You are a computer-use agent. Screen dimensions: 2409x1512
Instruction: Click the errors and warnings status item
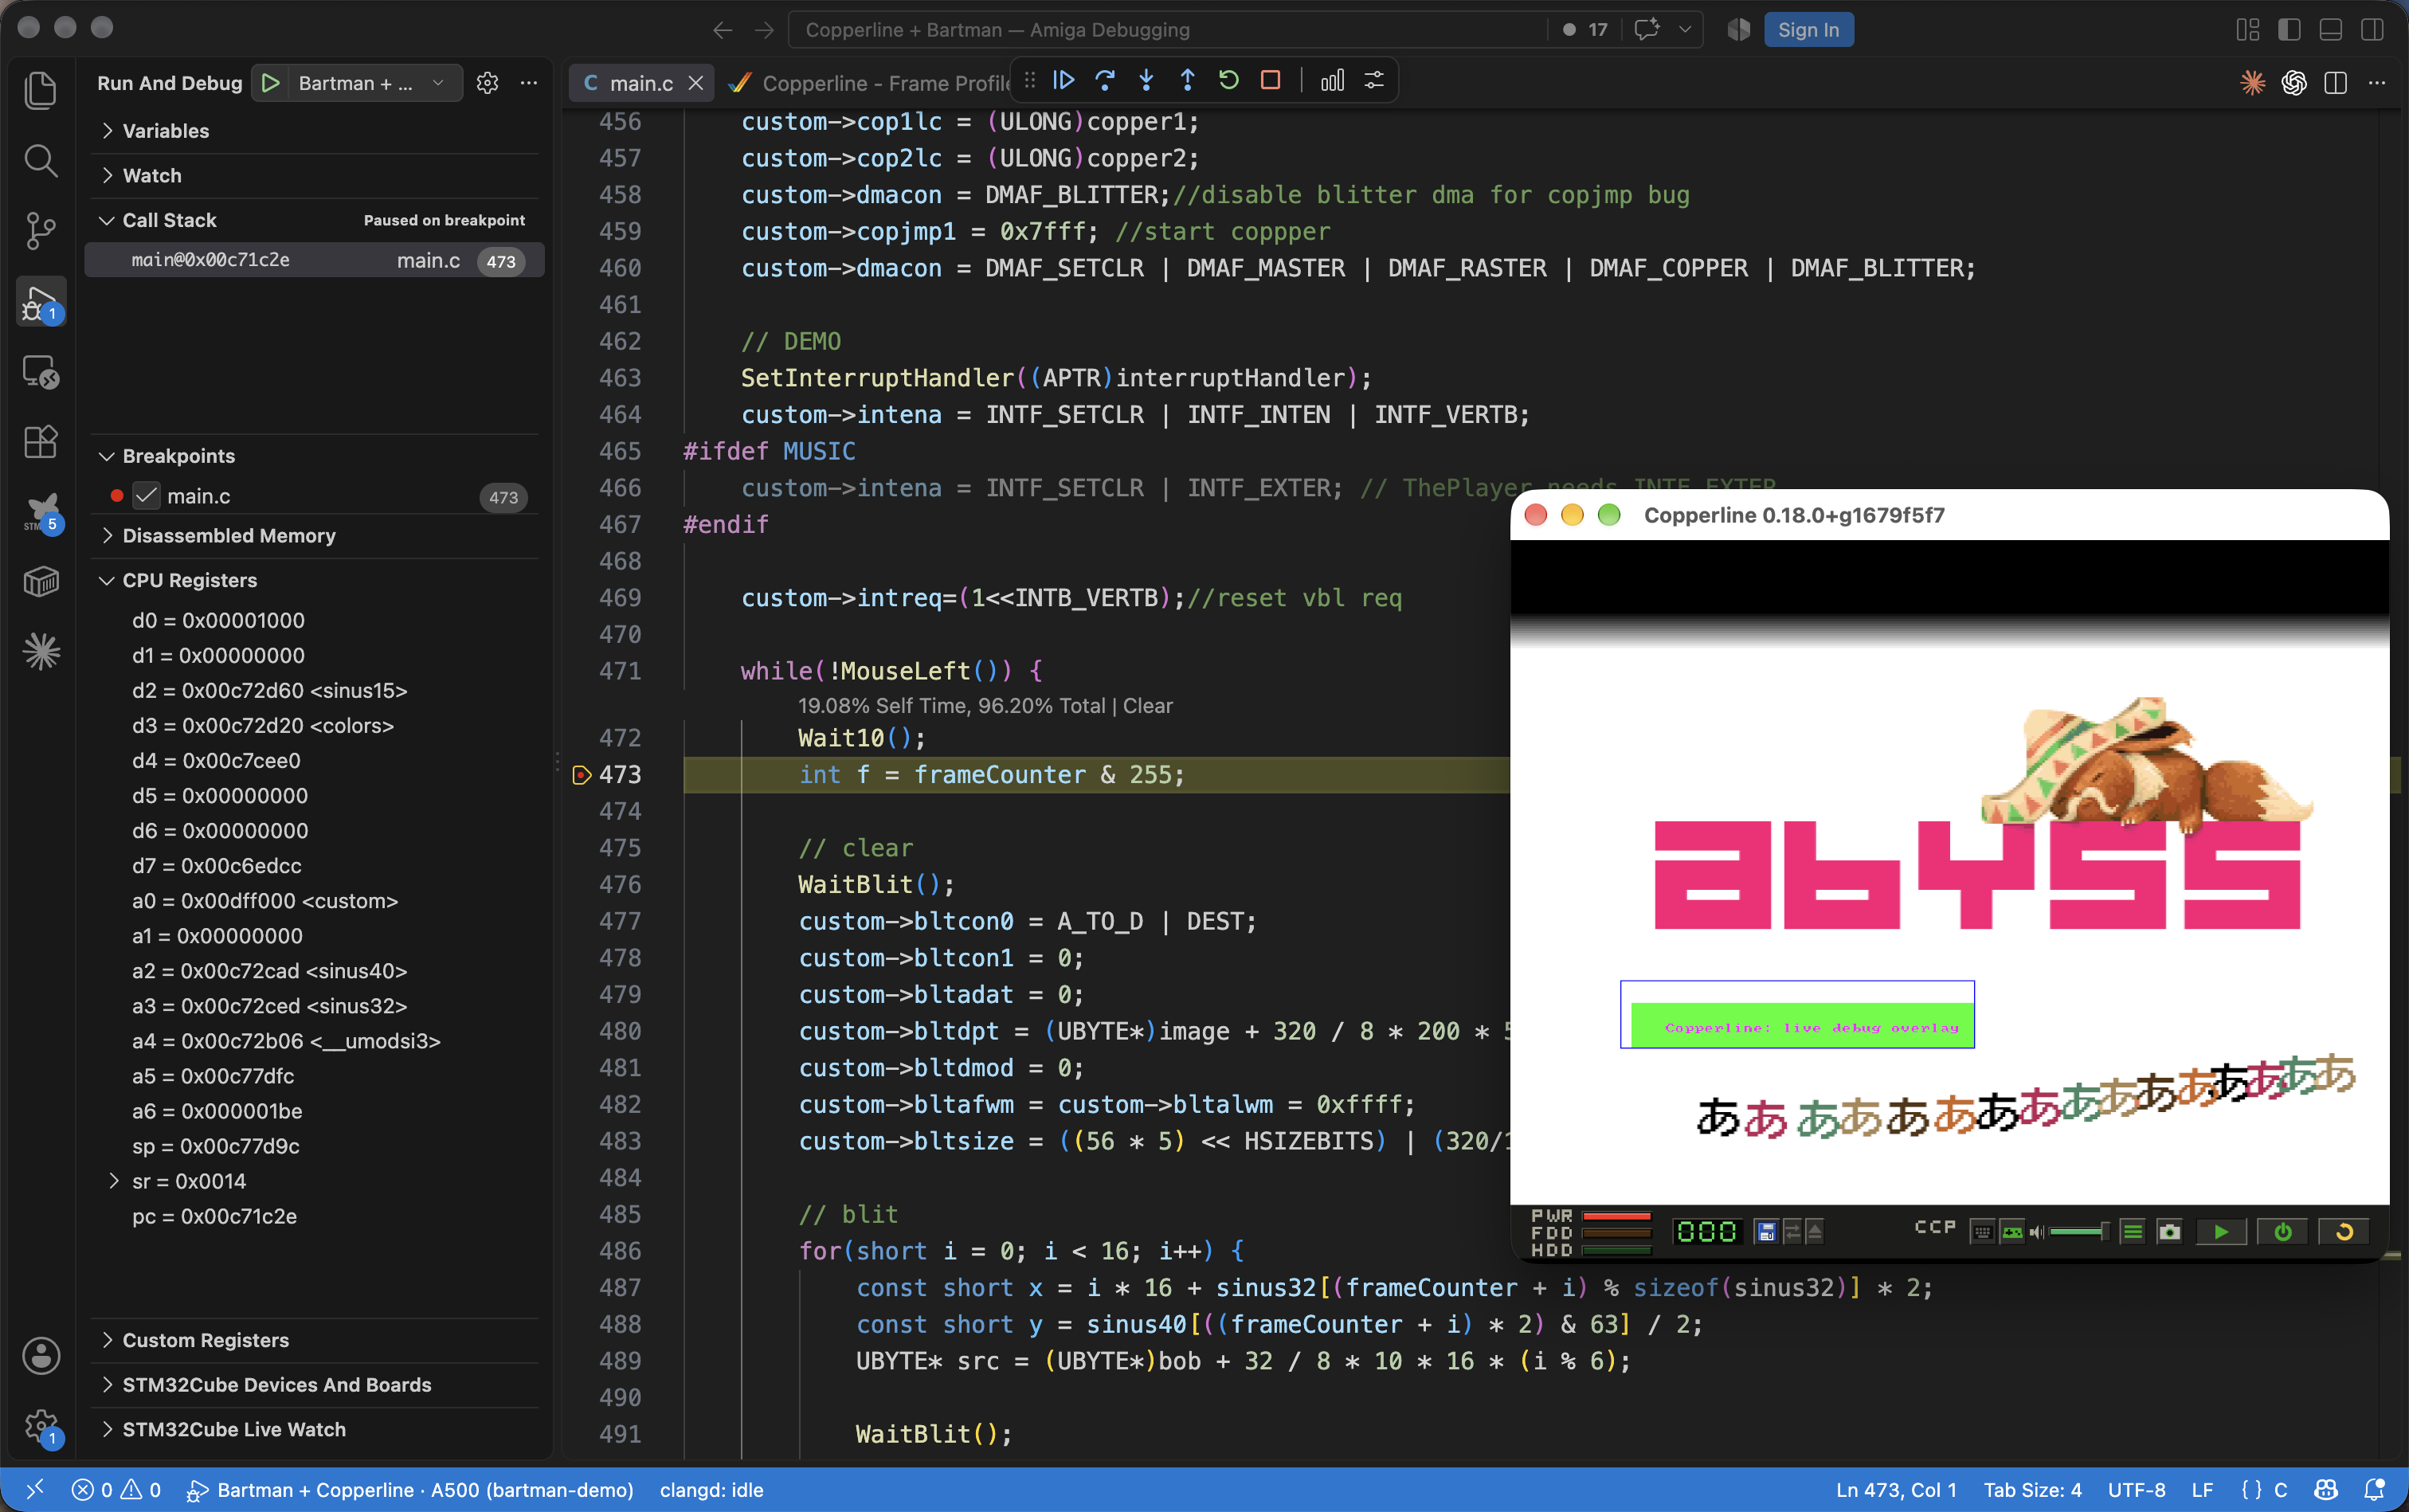pyautogui.click(x=116, y=1490)
